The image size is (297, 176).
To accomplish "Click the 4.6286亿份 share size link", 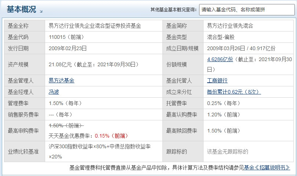I will click(x=220, y=60).
